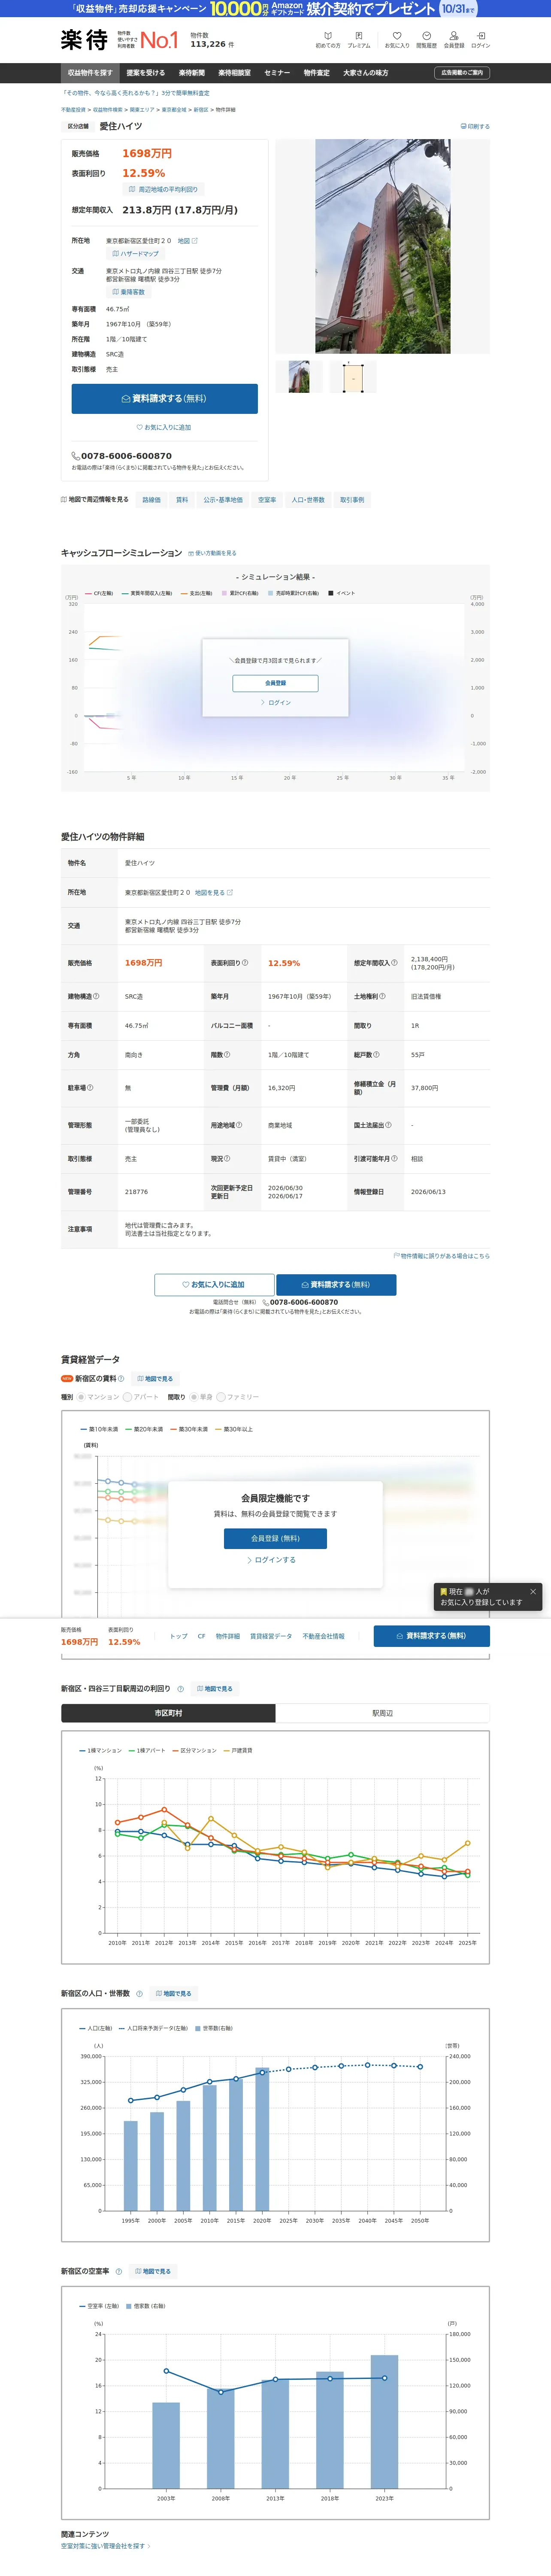The image size is (551, 2576).
Task: Open the 提案を受ける menu
Action: 146,73
